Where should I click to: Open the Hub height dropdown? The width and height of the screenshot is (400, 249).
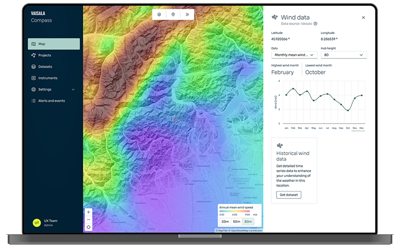[x=344, y=55]
